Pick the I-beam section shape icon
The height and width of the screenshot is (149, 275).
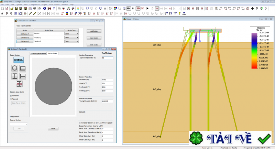tap(15, 76)
